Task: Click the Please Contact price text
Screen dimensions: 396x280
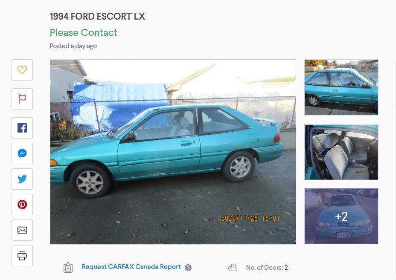Action: coord(84,32)
